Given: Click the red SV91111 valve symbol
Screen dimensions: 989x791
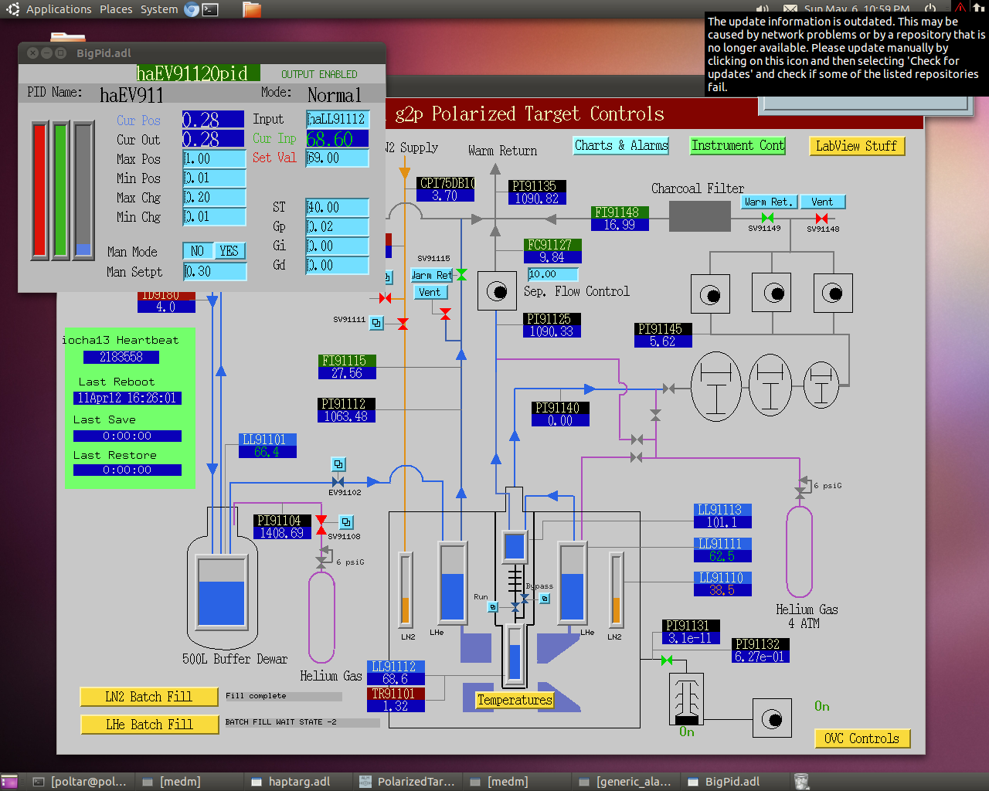Looking at the screenshot, I should [x=403, y=324].
